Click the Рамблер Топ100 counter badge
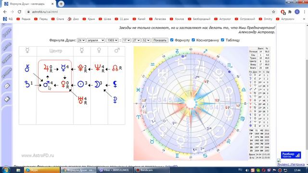The height and width of the screenshot is (173, 308). 291,155
